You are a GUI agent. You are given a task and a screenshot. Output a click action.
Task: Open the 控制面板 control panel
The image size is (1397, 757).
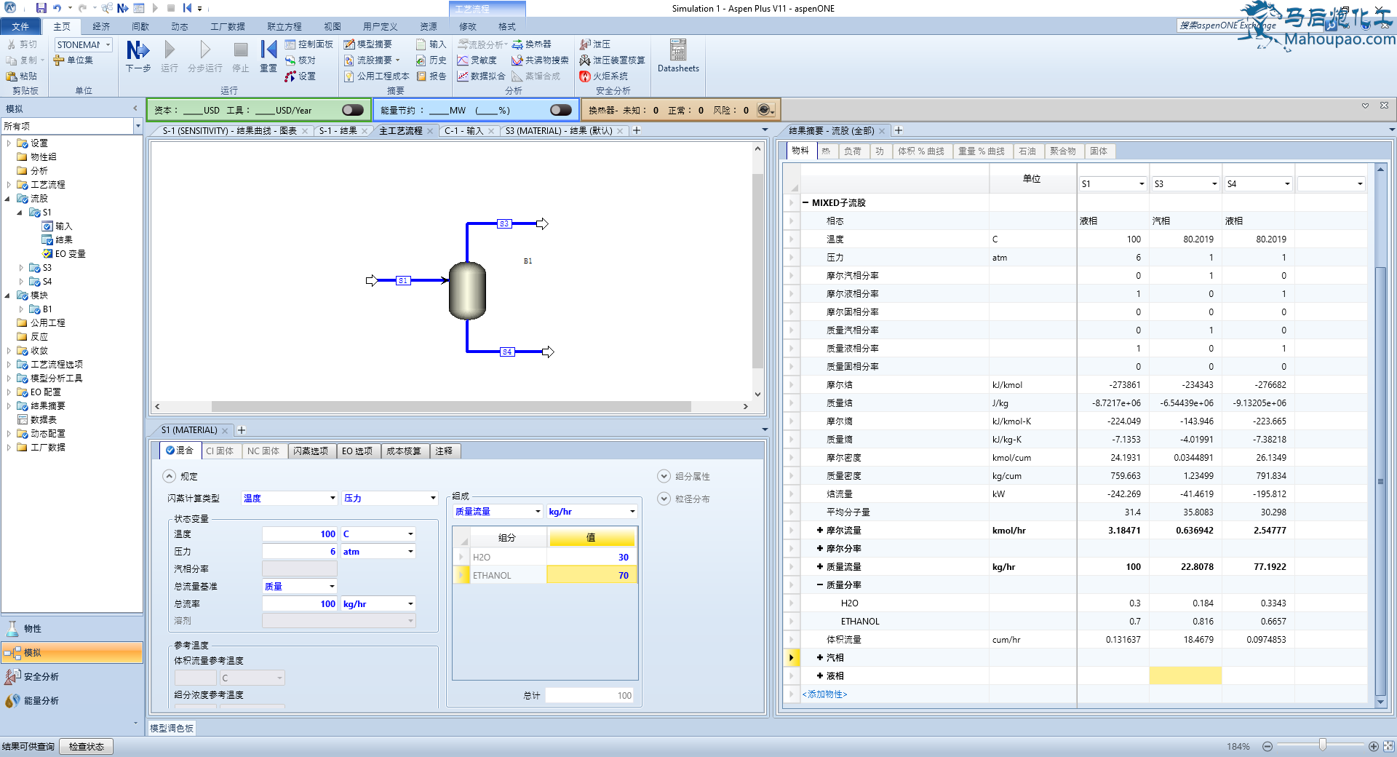tap(309, 44)
